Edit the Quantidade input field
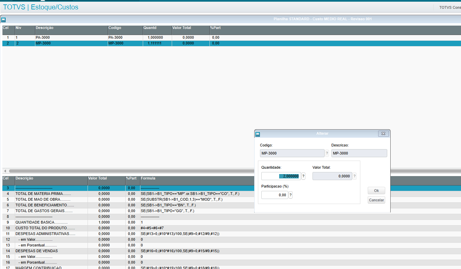Viewport: 461px width, 269px height. pyautogui.click(x=281, y=176)
